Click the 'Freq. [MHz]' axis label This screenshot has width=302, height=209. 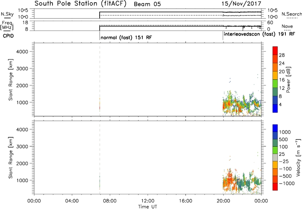point(7,26)
